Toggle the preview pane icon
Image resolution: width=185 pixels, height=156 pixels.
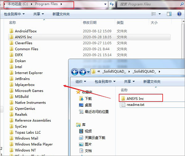click(x=169, y=14)
